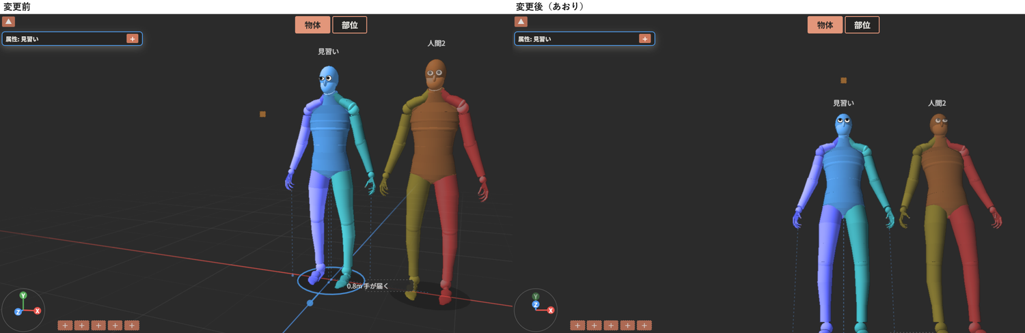Focus the 属性: 見習い field in the 変更前 view
1025x333 pixels.
72,39
